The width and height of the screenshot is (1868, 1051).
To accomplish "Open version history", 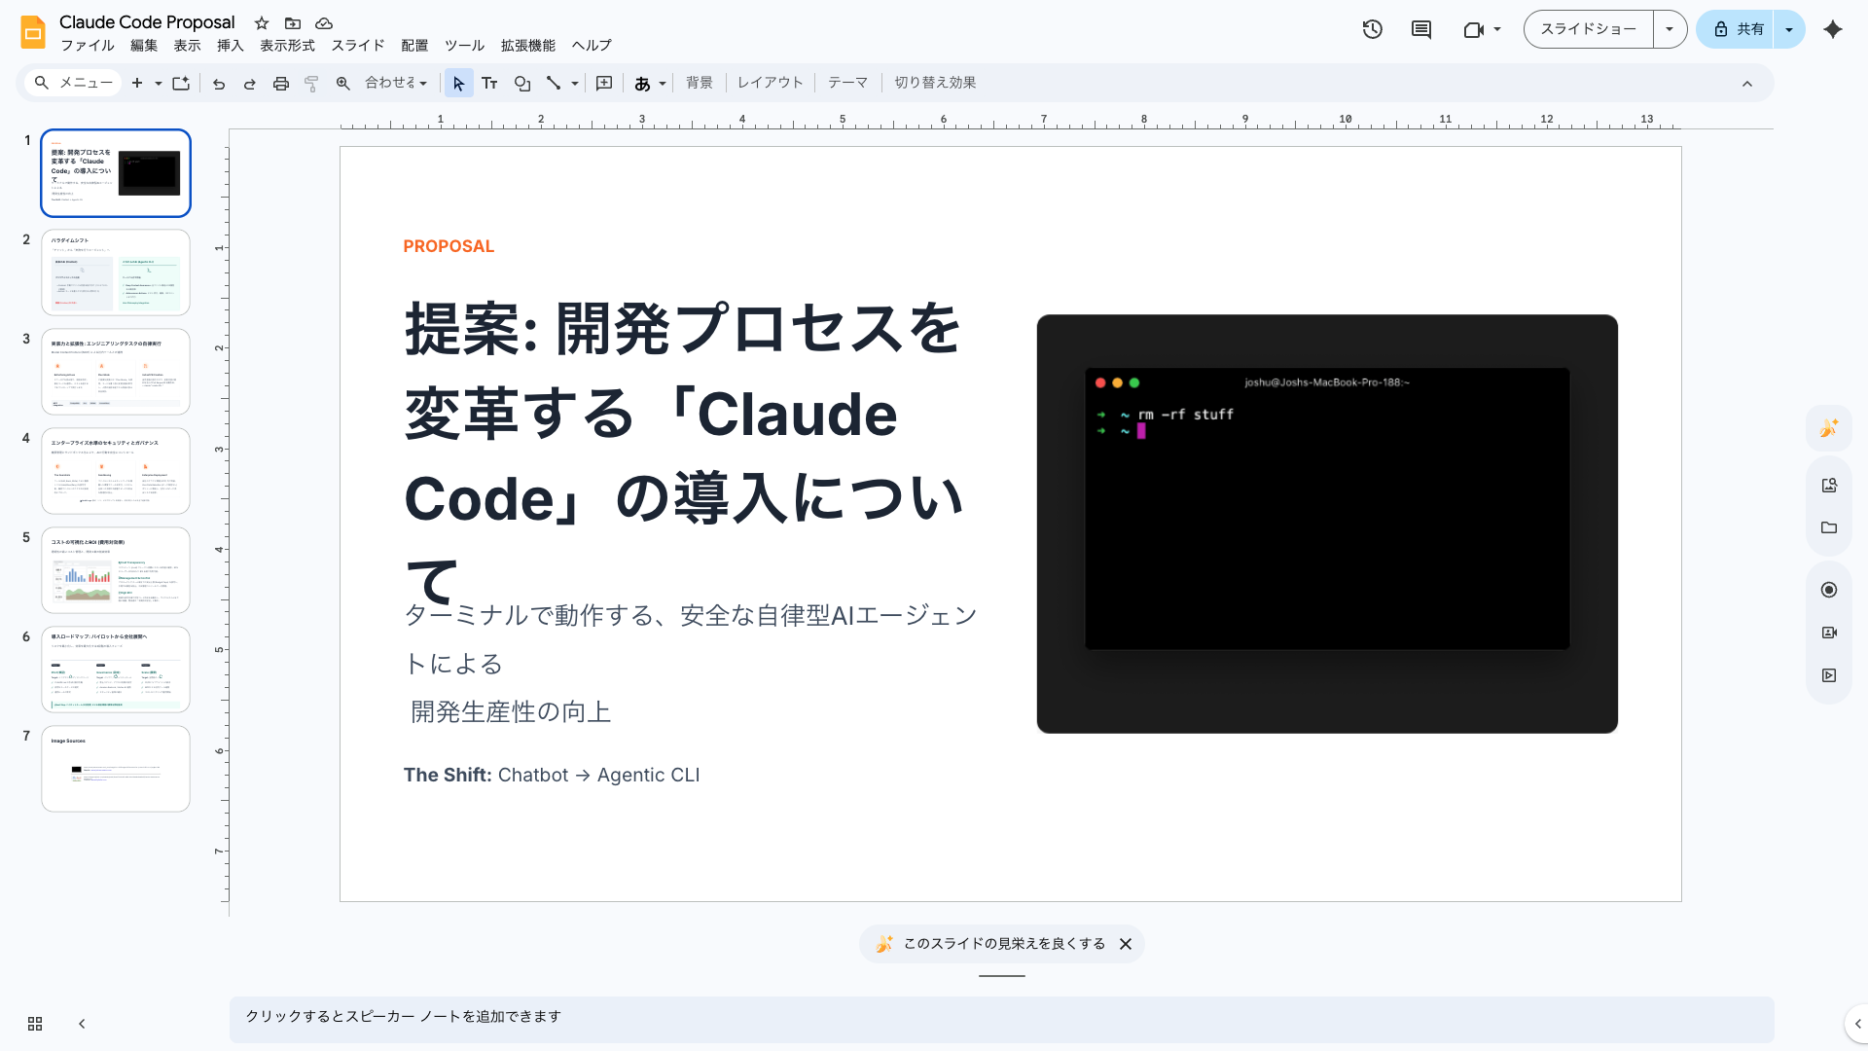I will point(1372,29).
